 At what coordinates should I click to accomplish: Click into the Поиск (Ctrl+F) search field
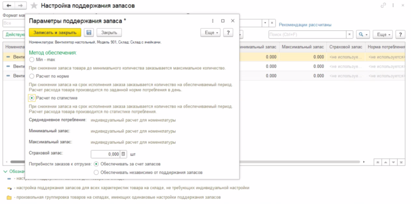[307, 34]
